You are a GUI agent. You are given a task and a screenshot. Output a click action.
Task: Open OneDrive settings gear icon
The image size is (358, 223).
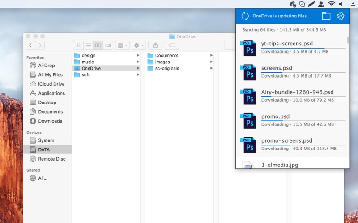coord(341,16)
